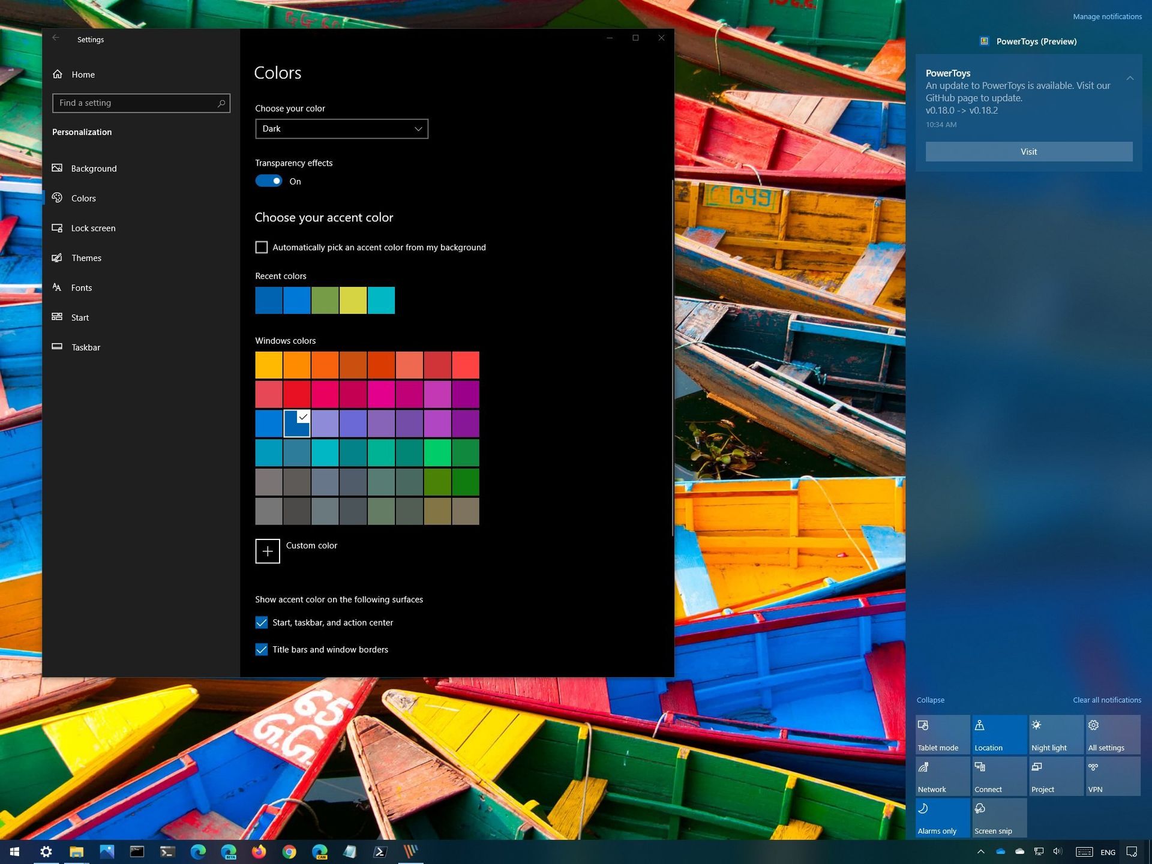The height and width of the screenshot is (864, 1152).
Task: Pick a yellow Windows accent color swatch
Action: coord(268,364)
